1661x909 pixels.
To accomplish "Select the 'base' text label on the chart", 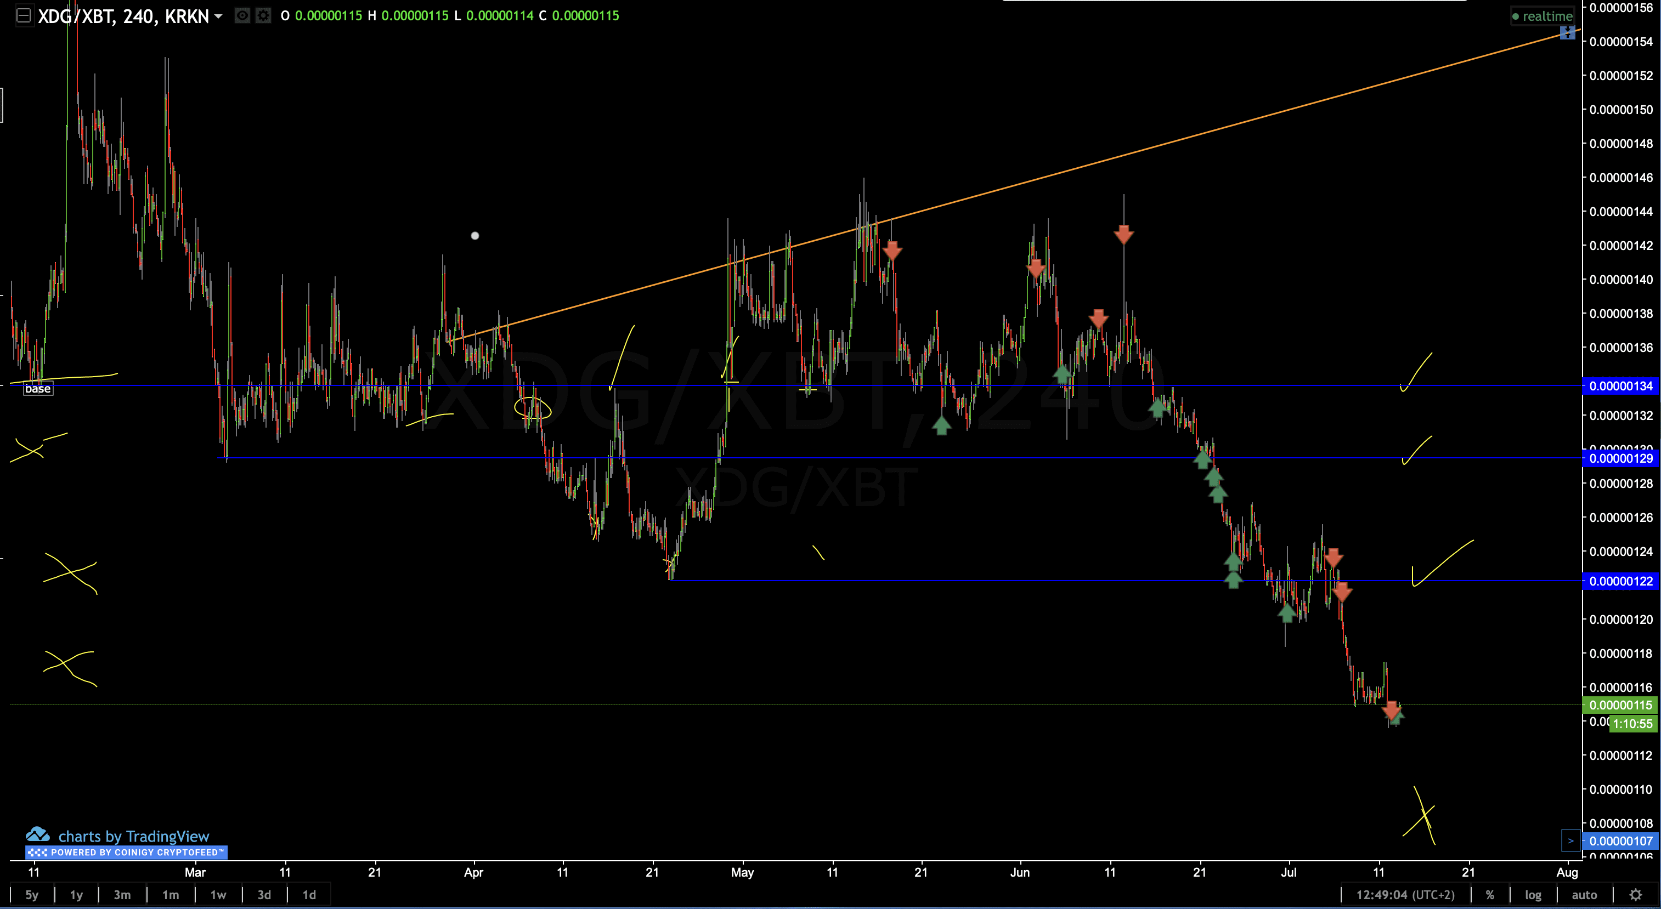I will pyautogui.click(x=37, y=389).
